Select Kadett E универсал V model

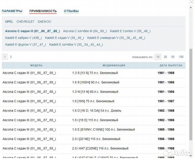point(116,38)
